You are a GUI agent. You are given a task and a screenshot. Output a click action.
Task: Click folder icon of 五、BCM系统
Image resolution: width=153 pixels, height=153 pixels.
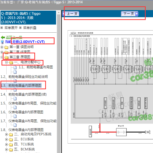tap(11, 149)
